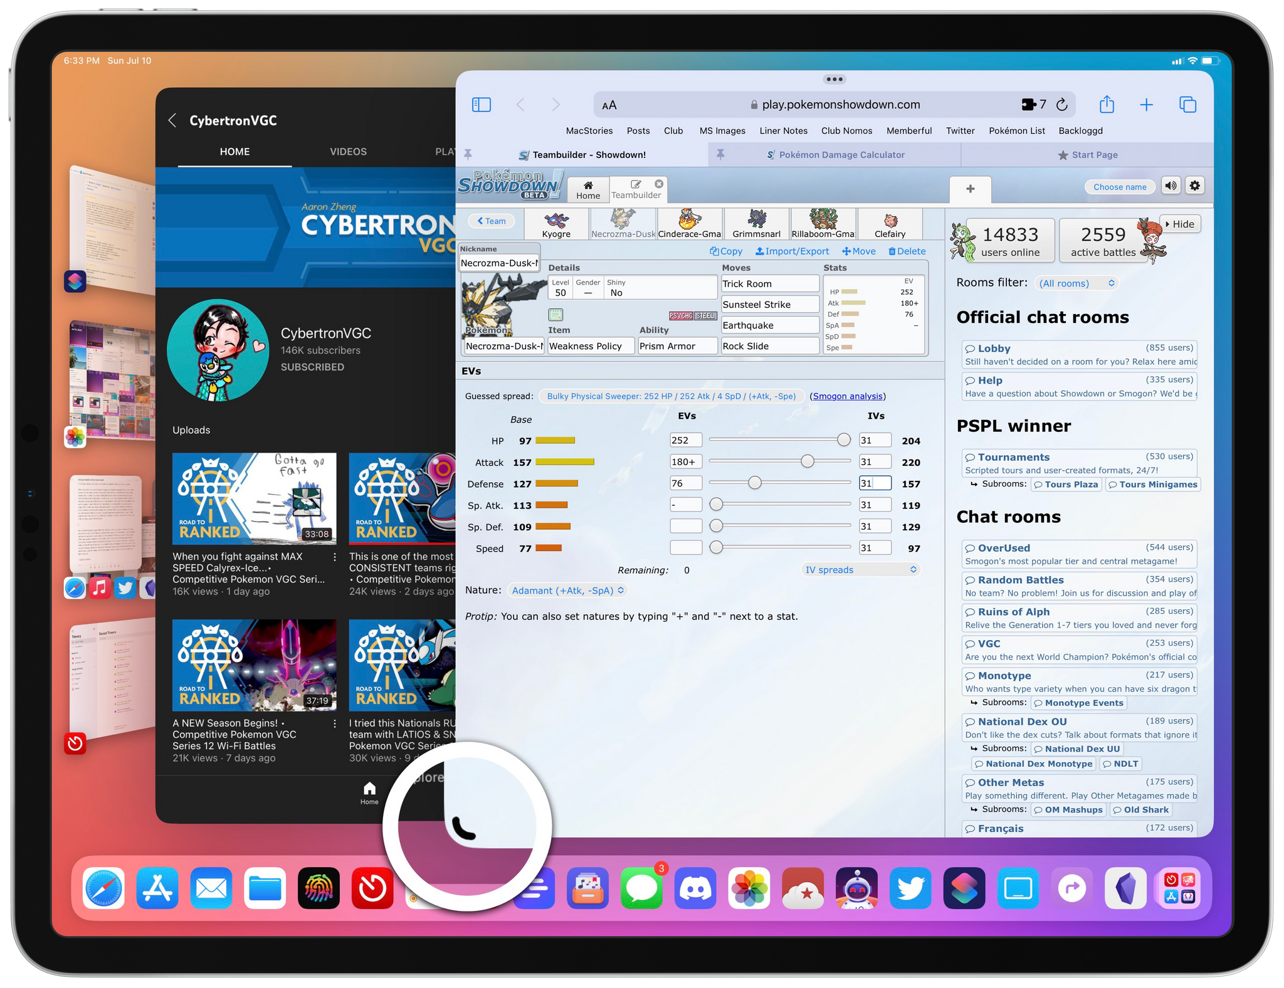1284x988 pixels.
Task: Open options for NEW Season video
Action: tap(335, 723)
